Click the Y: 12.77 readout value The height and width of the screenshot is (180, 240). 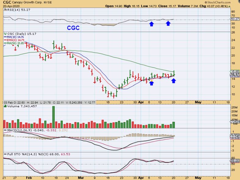[90, 103]
